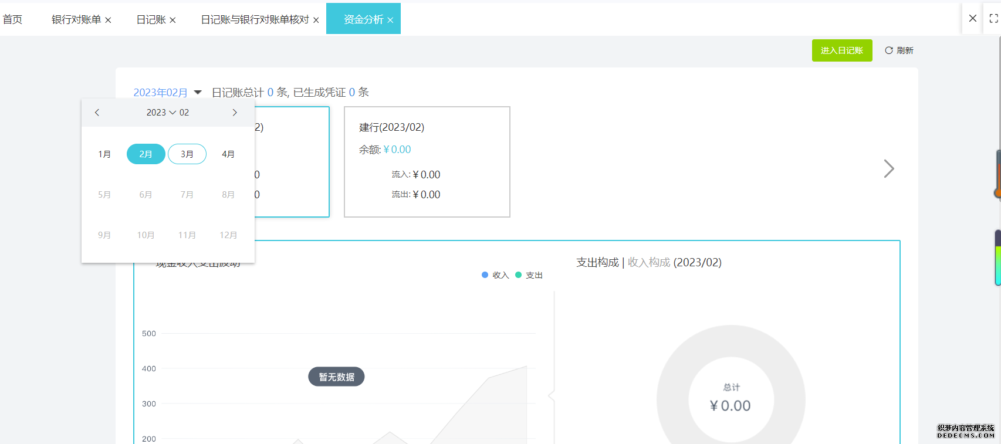Viewport: 1001px width, 444px height.
Task: Open 进入日记账 green button
Action: [x=842, y=50]
